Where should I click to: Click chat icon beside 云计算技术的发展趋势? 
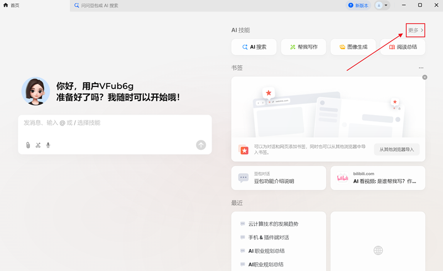[x=243, y=224]
